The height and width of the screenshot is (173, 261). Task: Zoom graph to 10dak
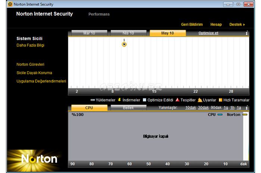[191, 108]
